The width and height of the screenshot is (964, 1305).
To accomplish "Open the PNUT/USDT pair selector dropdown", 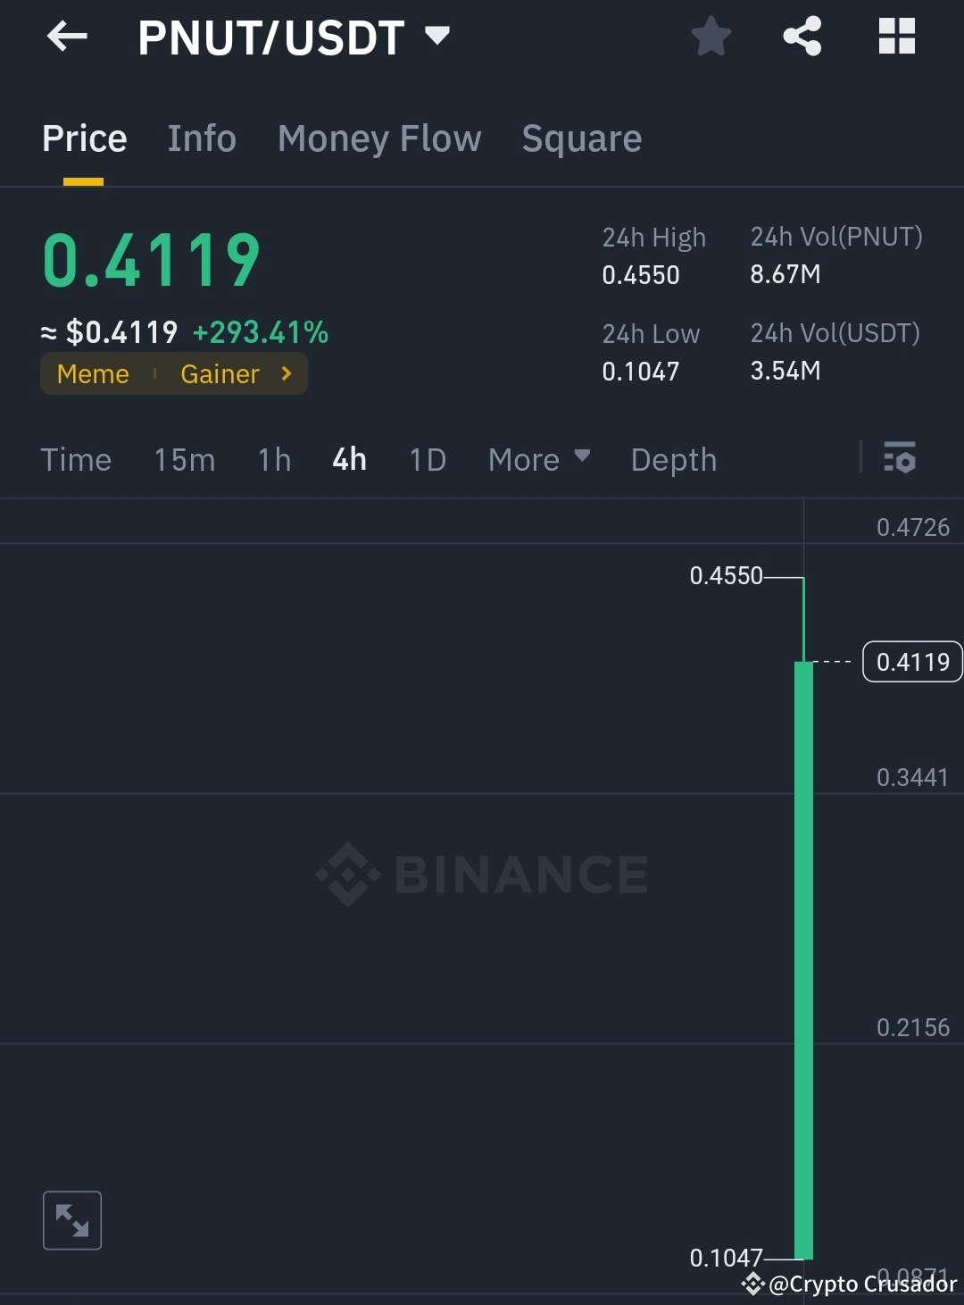I will pos(436,36).
